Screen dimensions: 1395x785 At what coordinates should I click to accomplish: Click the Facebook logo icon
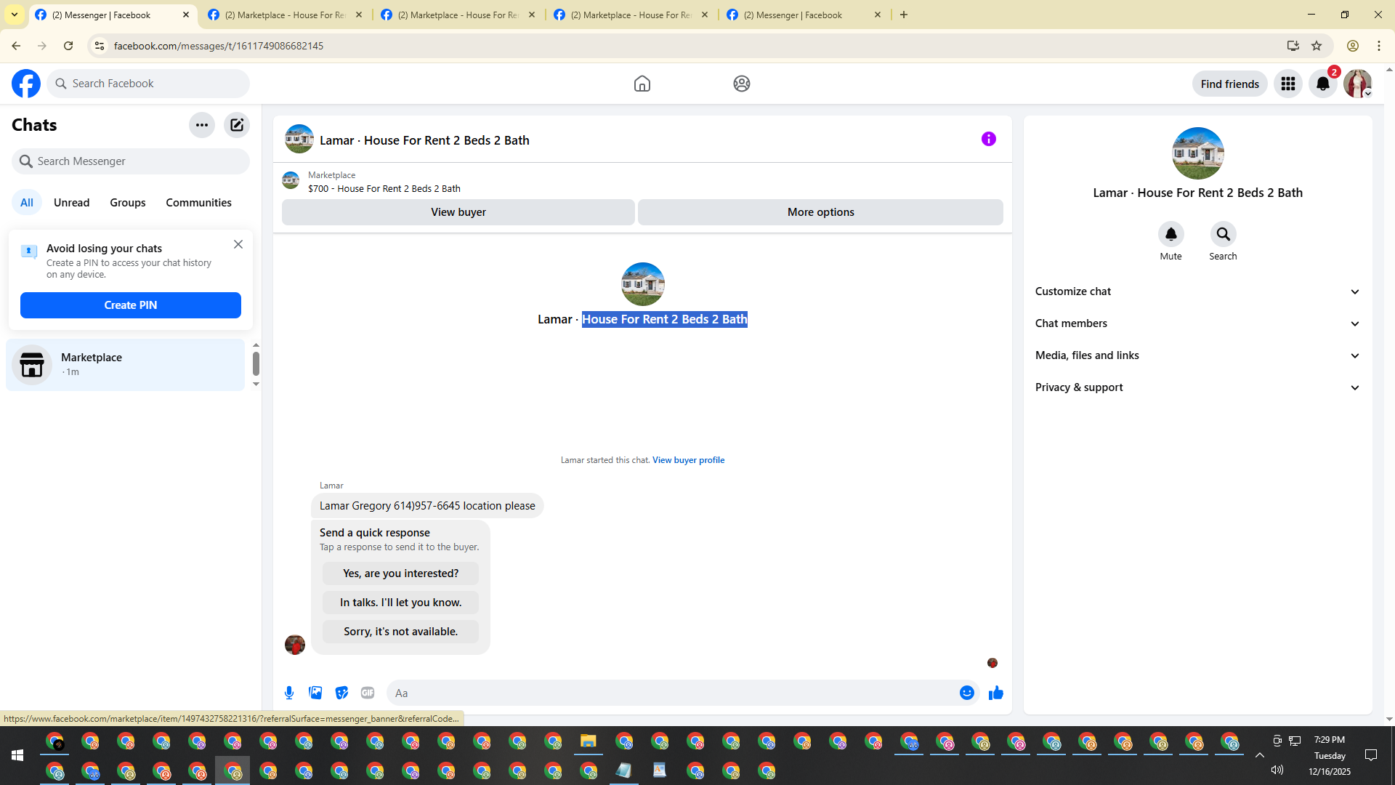pos(26,84)
